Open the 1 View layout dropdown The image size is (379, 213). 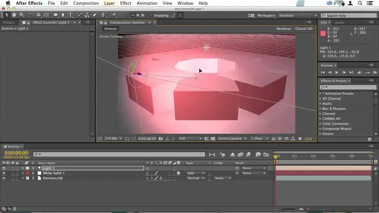(x=259, y=138)
